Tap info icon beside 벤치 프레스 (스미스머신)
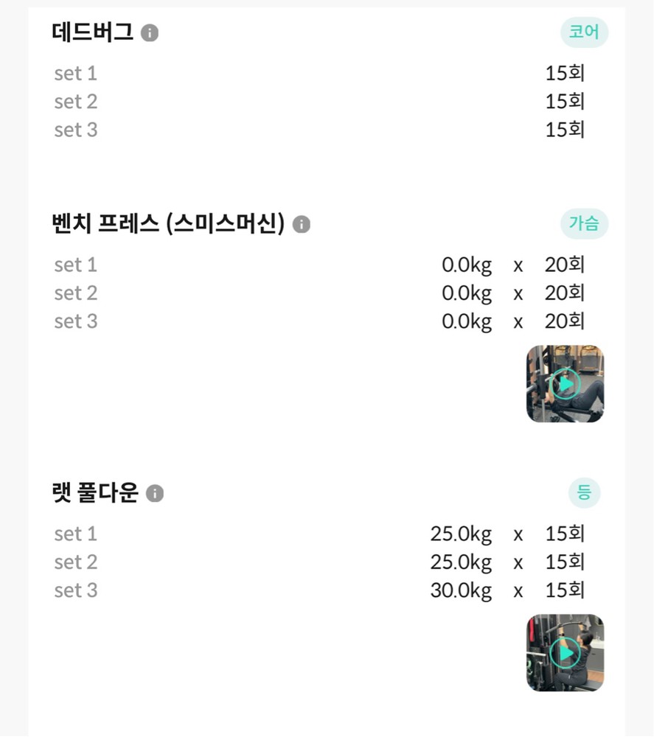Viewport: 654px width, 737px height. [x=302, y=225]
